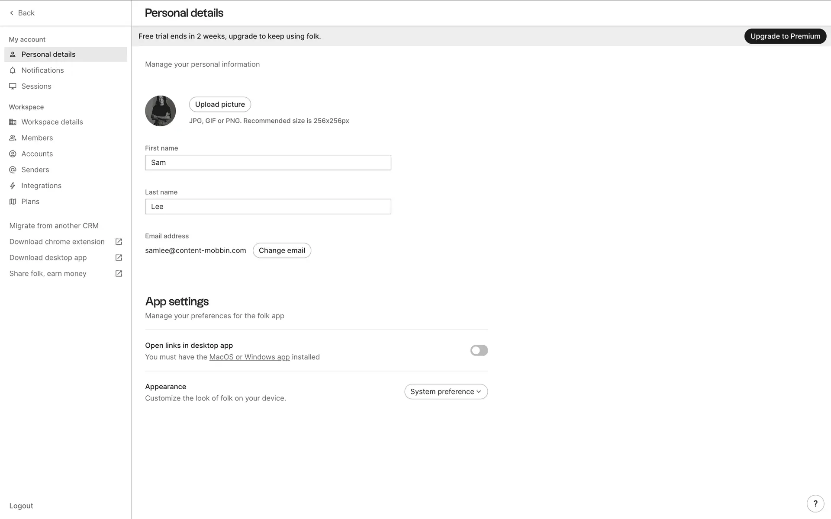Go Back using the chevron arrow
The image size is (831, 519).
pyautogui.click(x=12, y=13)
